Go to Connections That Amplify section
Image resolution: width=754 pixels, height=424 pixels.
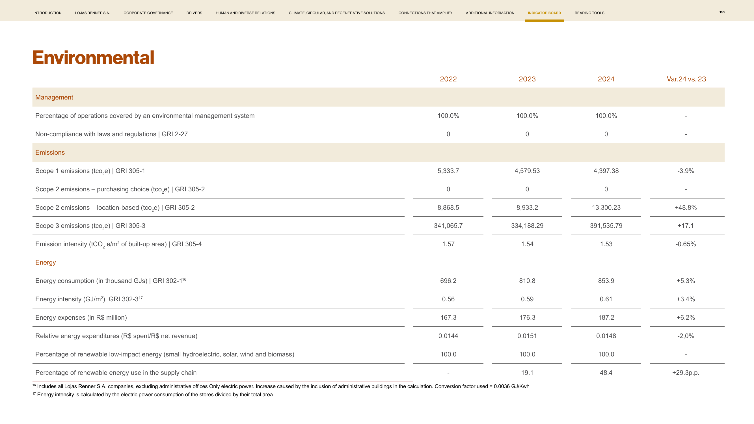[425, 13]
